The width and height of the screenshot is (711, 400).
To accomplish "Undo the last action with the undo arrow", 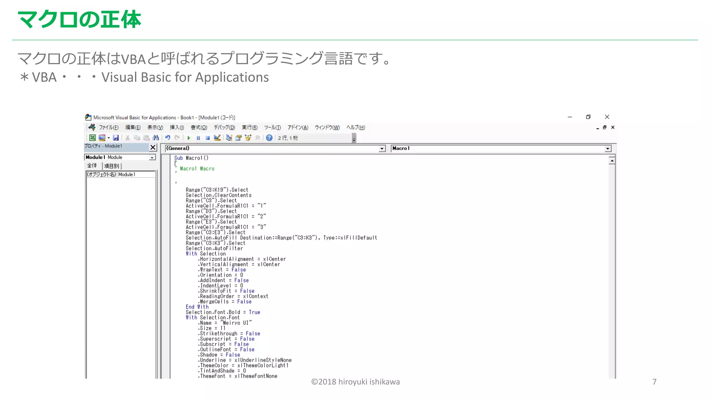I will (x=168, y=138).
